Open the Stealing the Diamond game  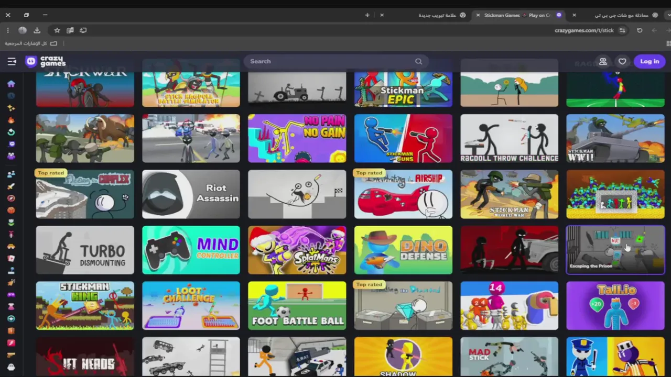403,306
